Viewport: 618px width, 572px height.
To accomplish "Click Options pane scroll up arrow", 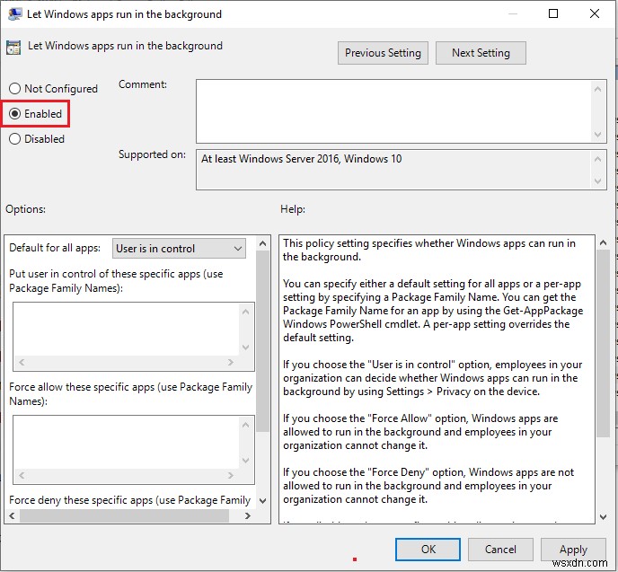I will 263,243.
